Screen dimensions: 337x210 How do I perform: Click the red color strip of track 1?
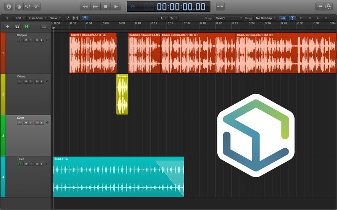pyautogui.click(x=3, y=53)
